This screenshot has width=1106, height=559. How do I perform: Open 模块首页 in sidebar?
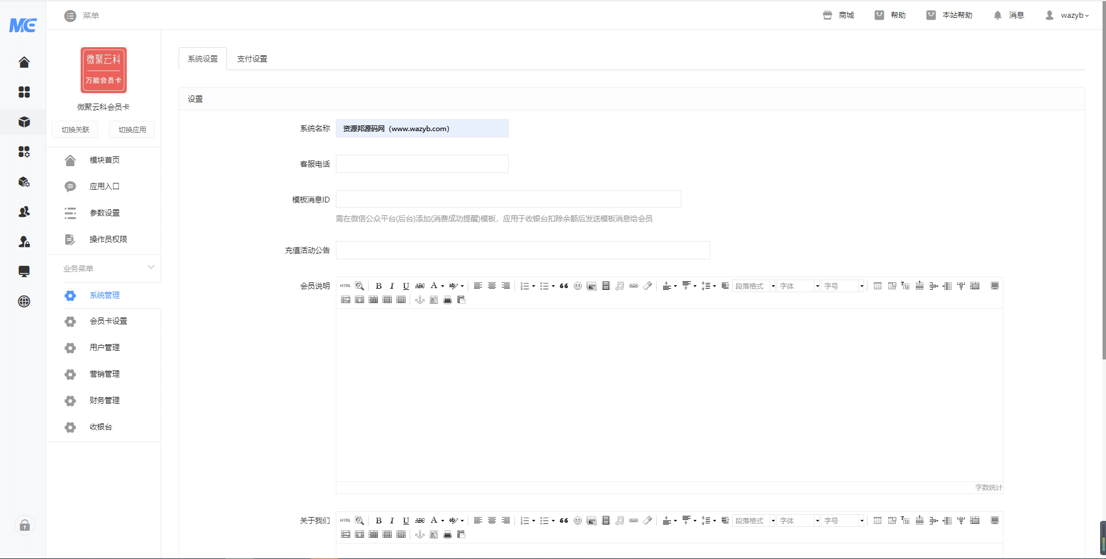click(104, 160)
